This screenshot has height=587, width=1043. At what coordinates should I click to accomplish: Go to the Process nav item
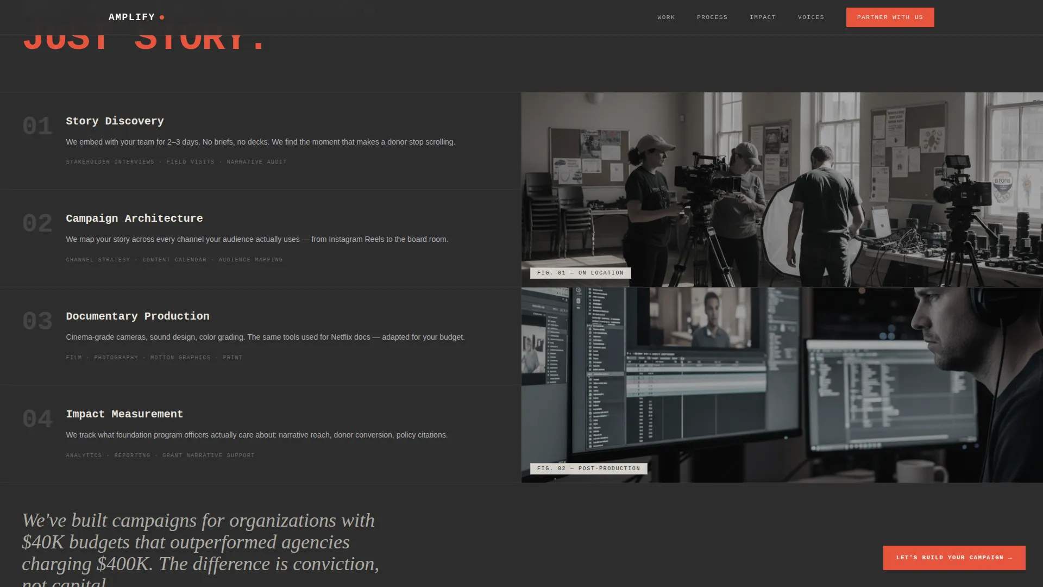point(712,17)
